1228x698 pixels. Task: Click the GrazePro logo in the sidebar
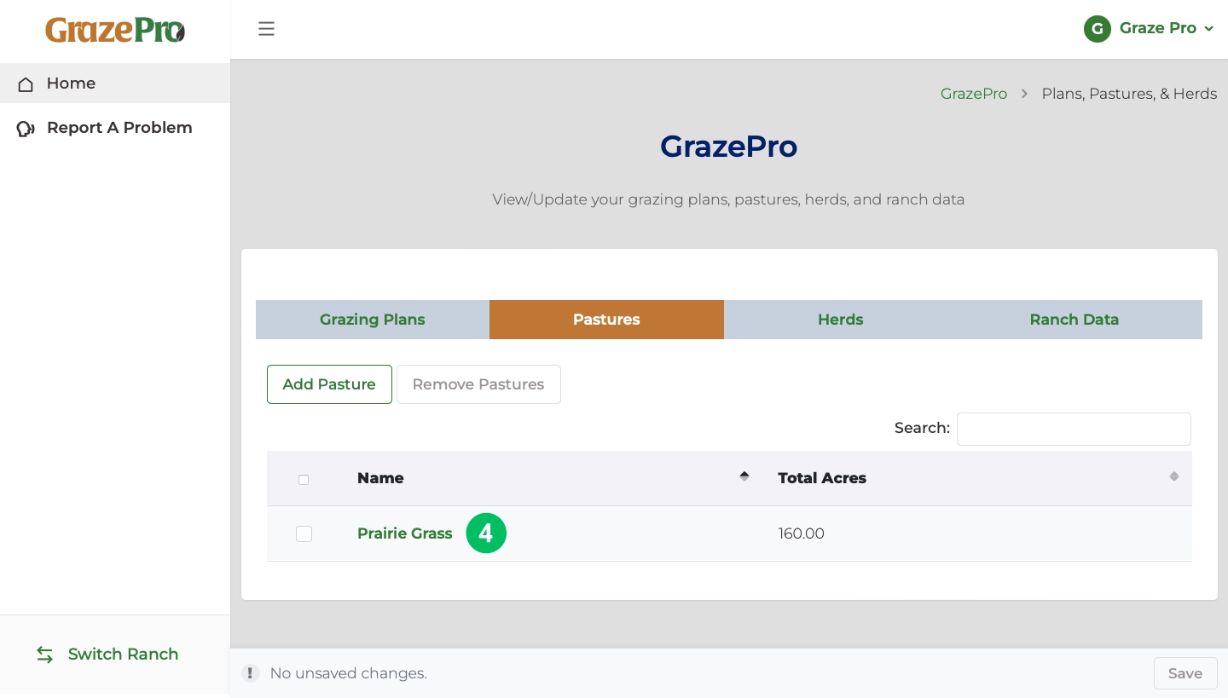(115, 30)
